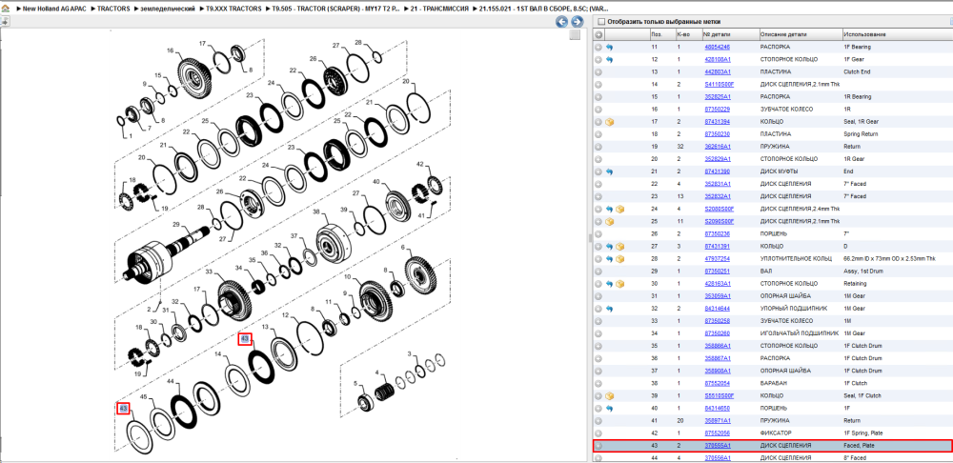Open part number link 87350229

(x=718, y=110)
